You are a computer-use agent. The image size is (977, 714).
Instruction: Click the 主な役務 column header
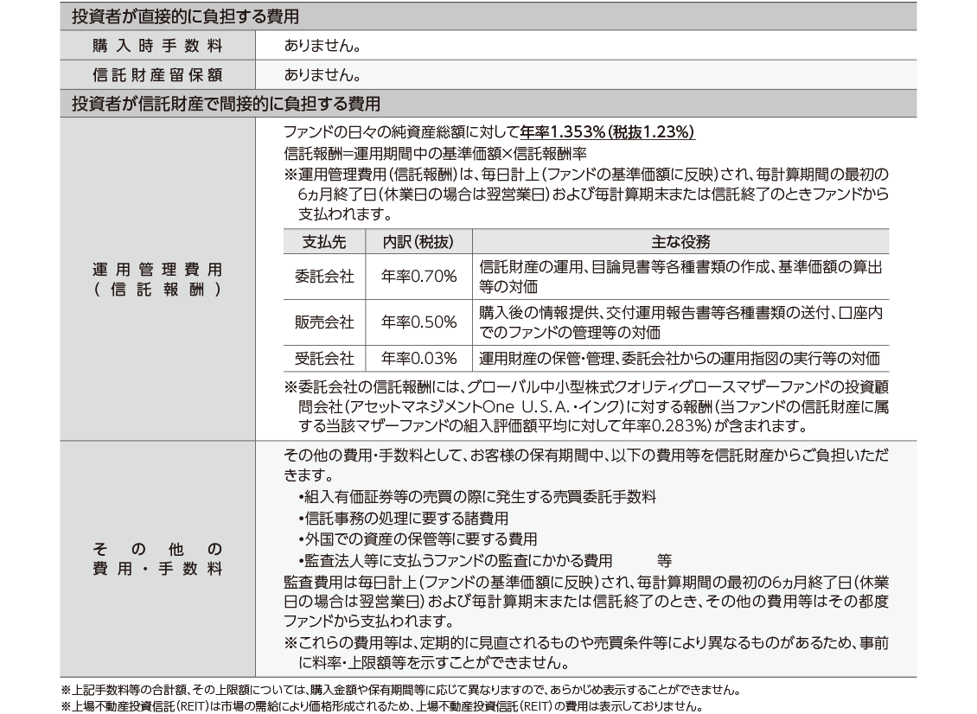(x=680, y=241)
